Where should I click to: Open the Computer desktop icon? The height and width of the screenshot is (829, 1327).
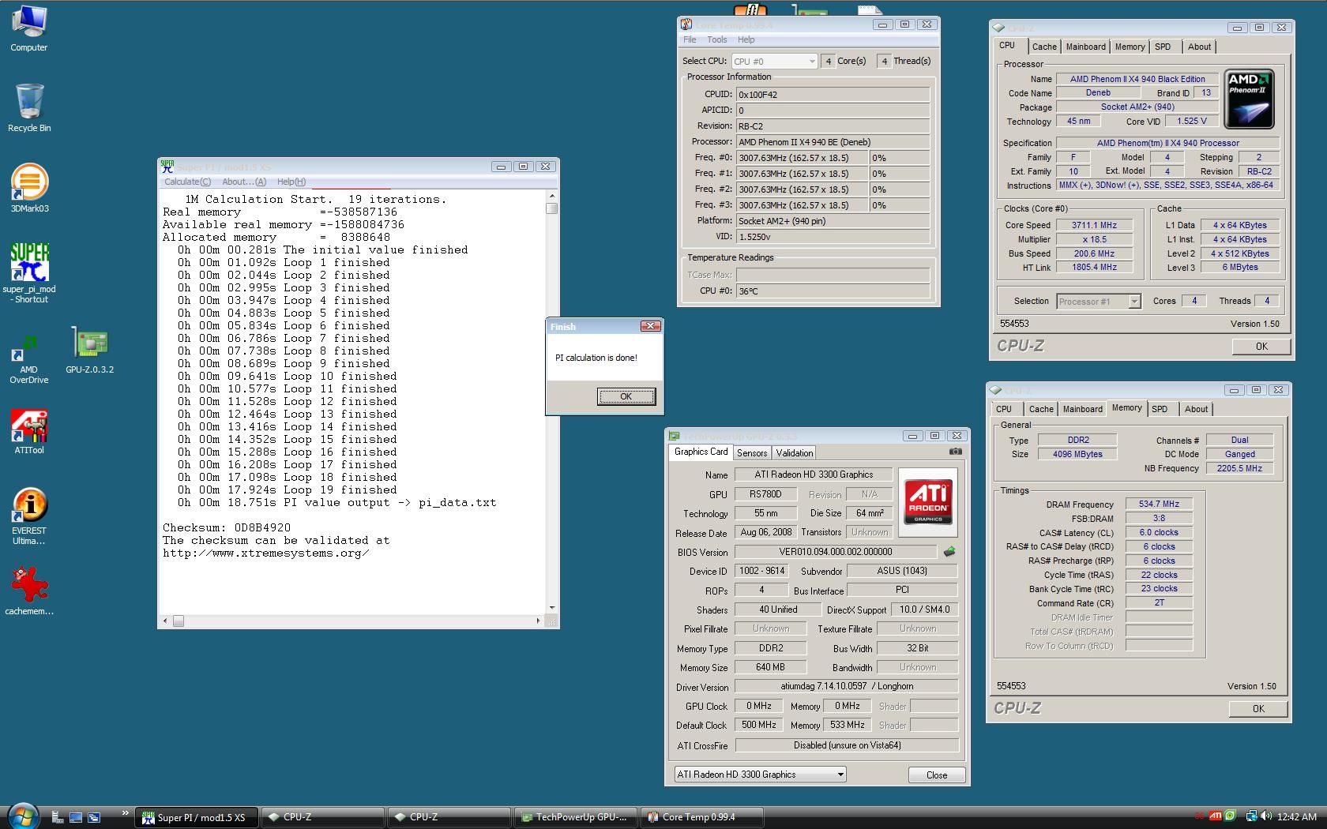(x=29, y=28)
